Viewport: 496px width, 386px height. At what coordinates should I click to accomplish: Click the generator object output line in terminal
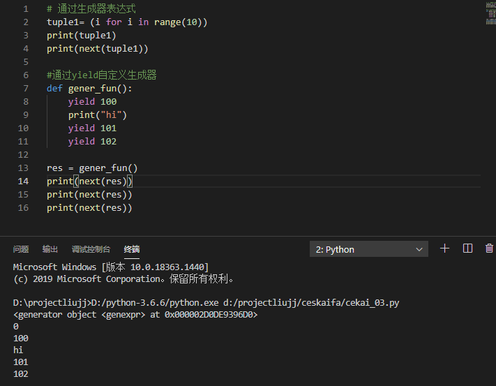tap(135, 315)
